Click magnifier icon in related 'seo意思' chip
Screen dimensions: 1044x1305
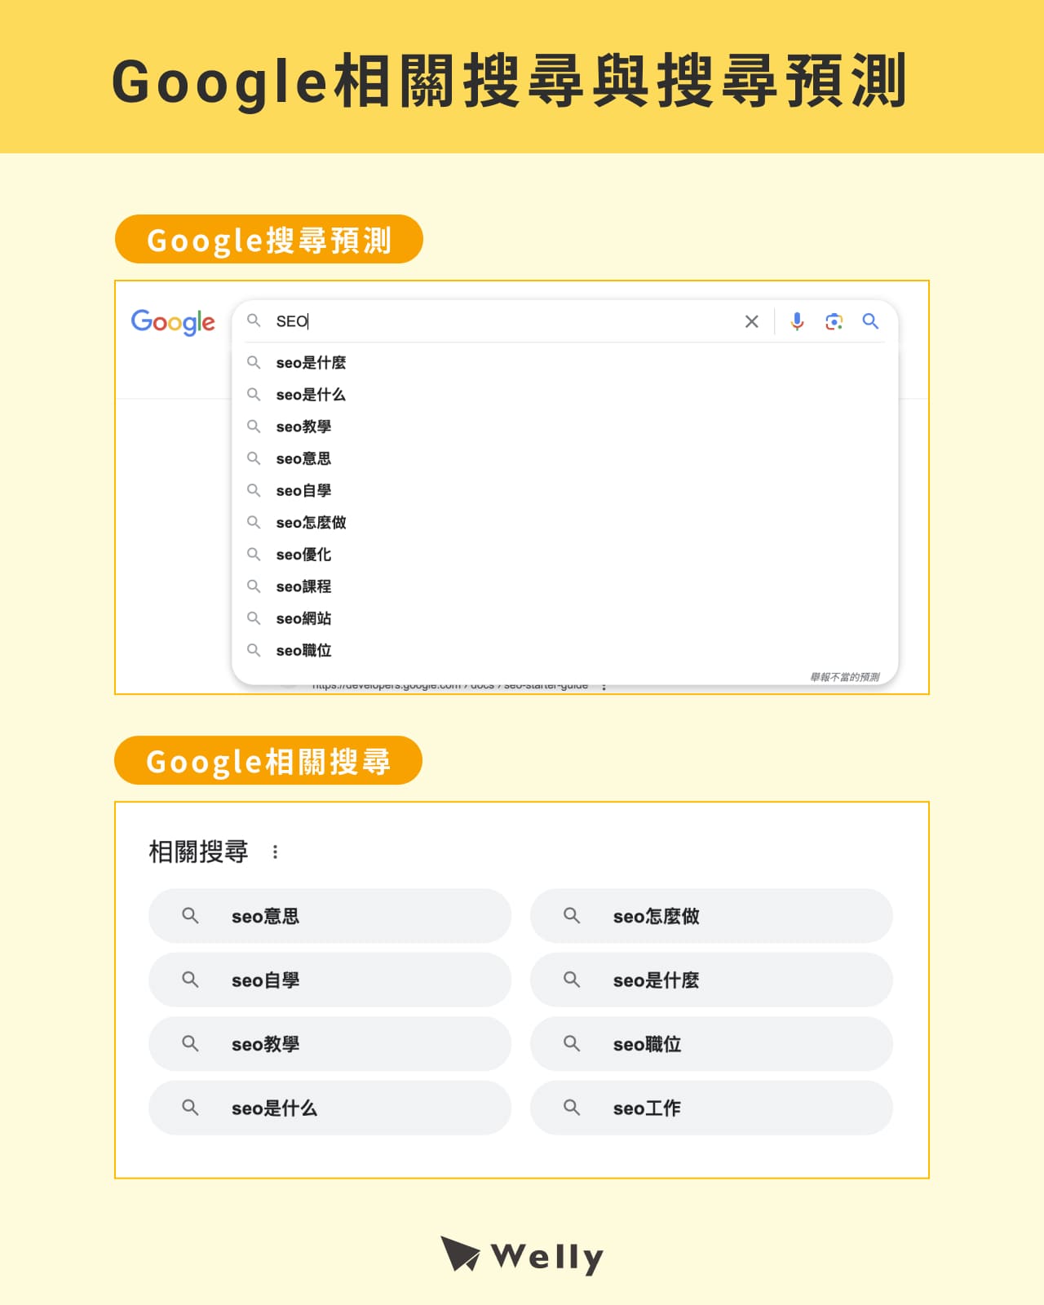tap(190, 915)
